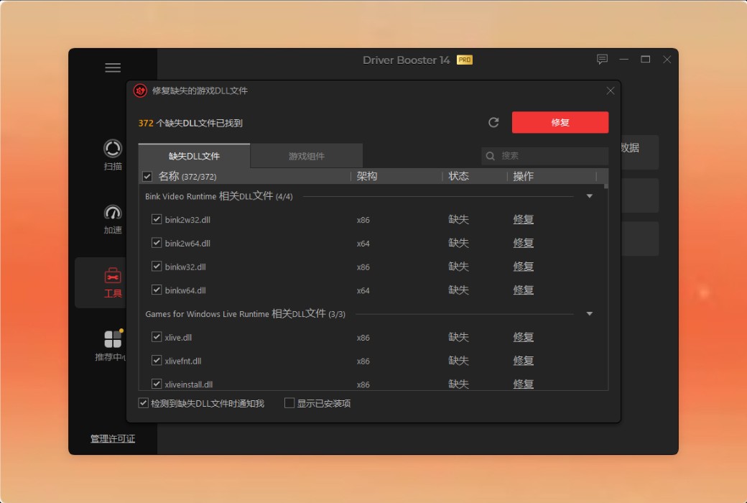
Task: Minimize the Driver Booster window
Action: (623, 60)
